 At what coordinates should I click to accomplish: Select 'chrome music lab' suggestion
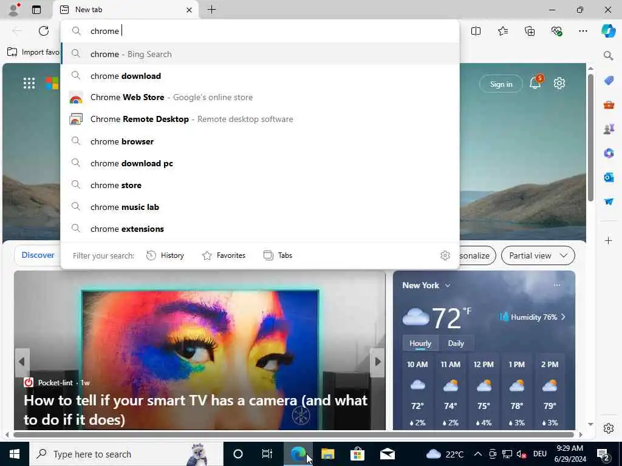pyautogui.click(x=260, y=207)
